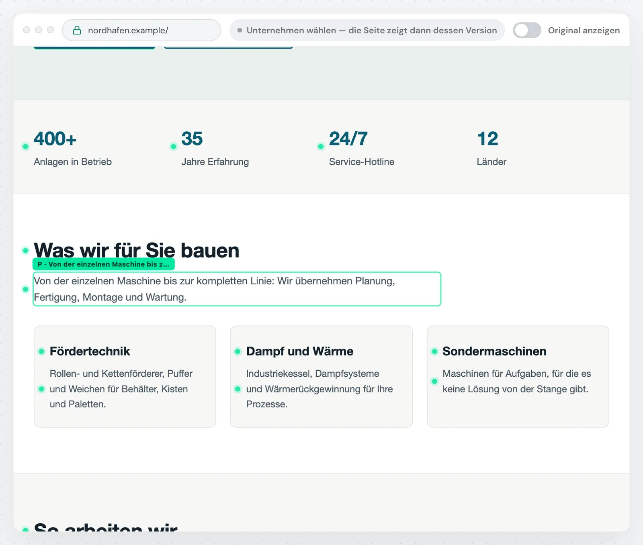This screenshot has width=643, height=545.
Task: Click the lock icon in the URL field
Action: click(x=77, y=31)
